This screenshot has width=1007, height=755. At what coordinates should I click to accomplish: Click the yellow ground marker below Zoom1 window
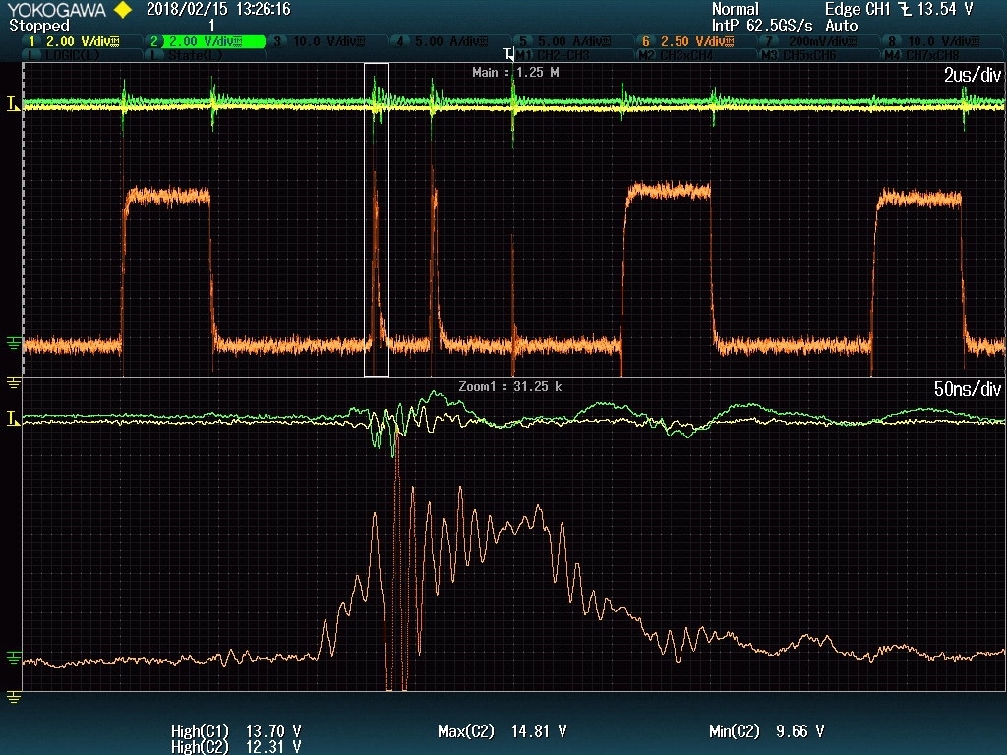[x=13, y=697]
